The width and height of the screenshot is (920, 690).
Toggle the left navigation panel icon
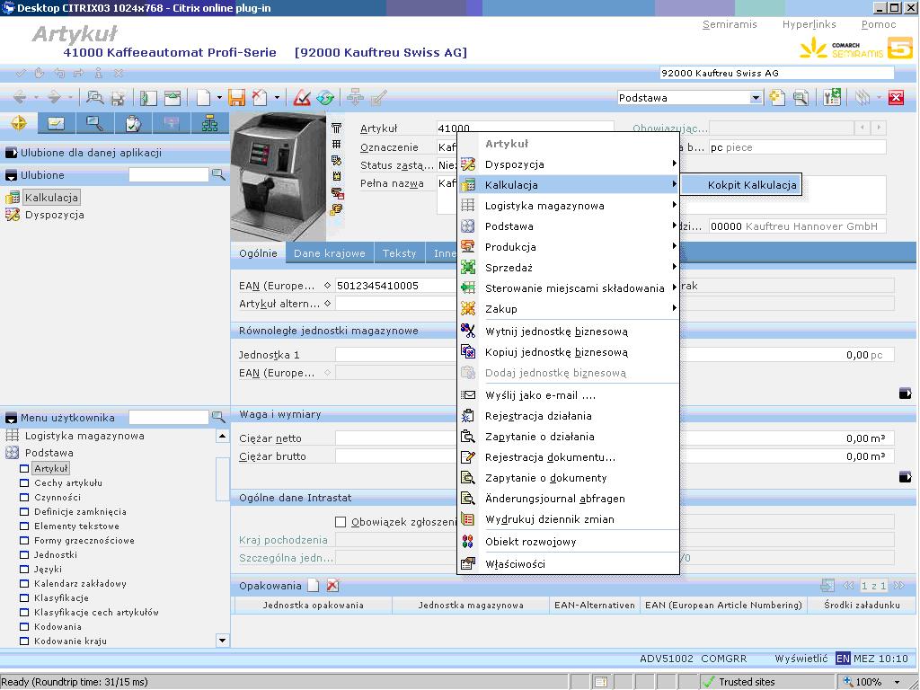(148, 97)
